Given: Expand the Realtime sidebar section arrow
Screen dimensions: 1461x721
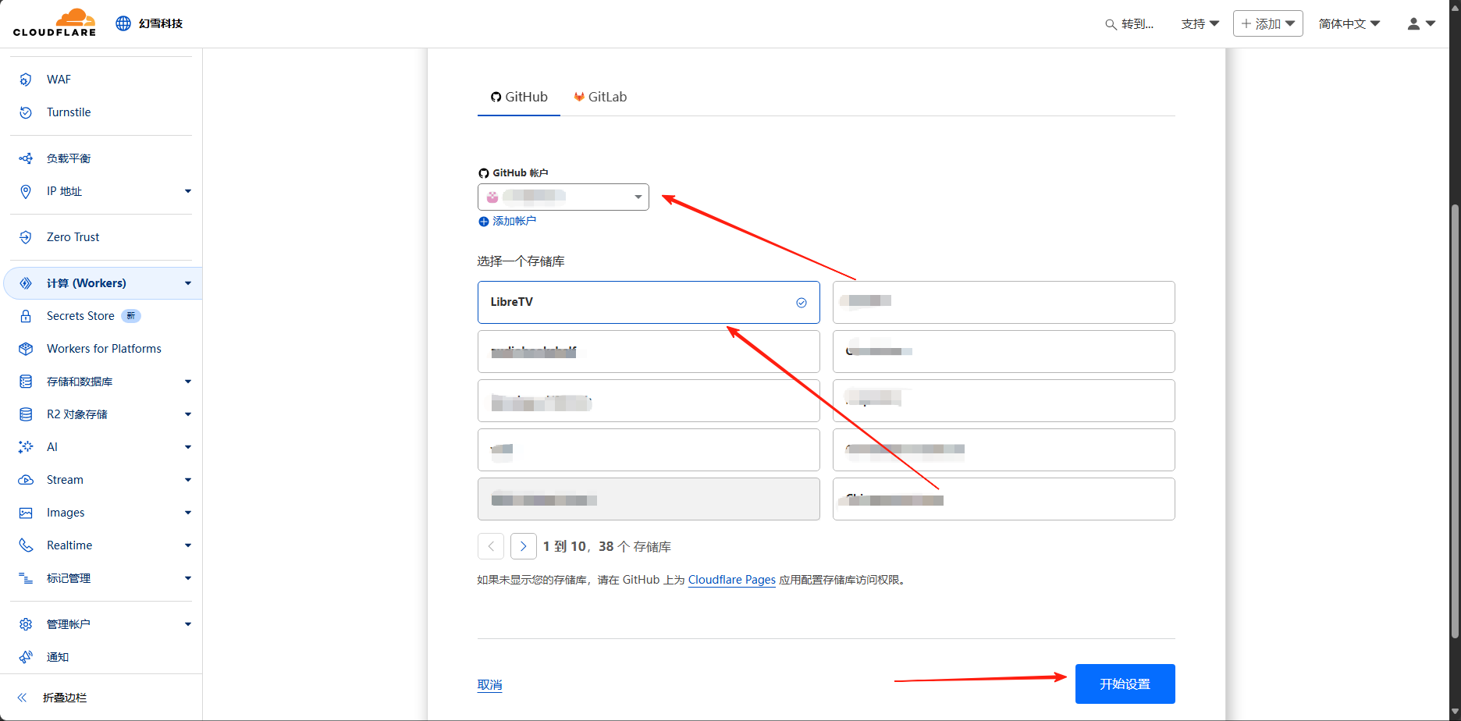Looking at the screenshot, I should click(188, 545).
